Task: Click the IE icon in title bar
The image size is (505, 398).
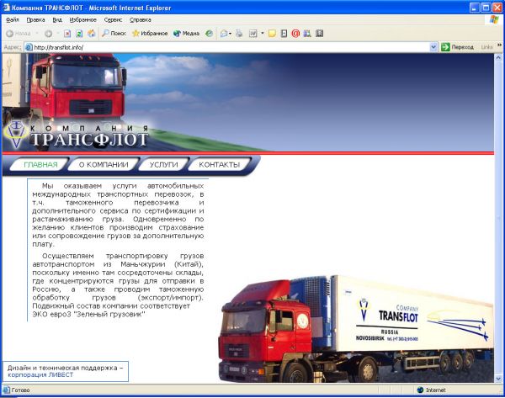Action: tap(6, 8)
